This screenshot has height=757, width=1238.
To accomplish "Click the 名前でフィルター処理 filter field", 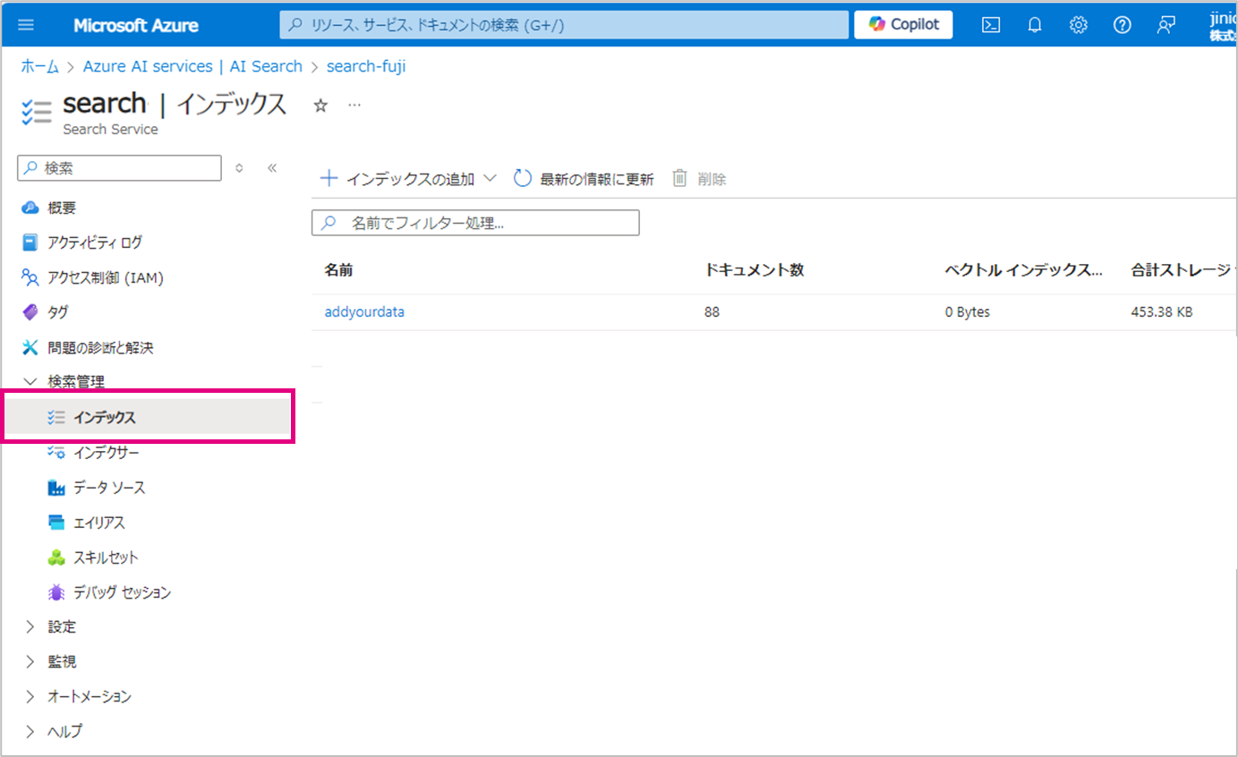I will point(475,223).
